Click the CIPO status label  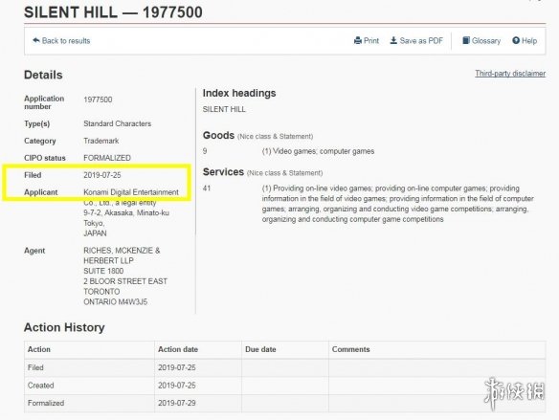coord(45,158)
